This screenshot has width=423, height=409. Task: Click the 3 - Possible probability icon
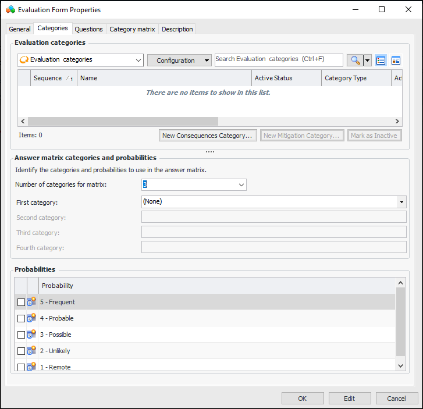[31, 335]
